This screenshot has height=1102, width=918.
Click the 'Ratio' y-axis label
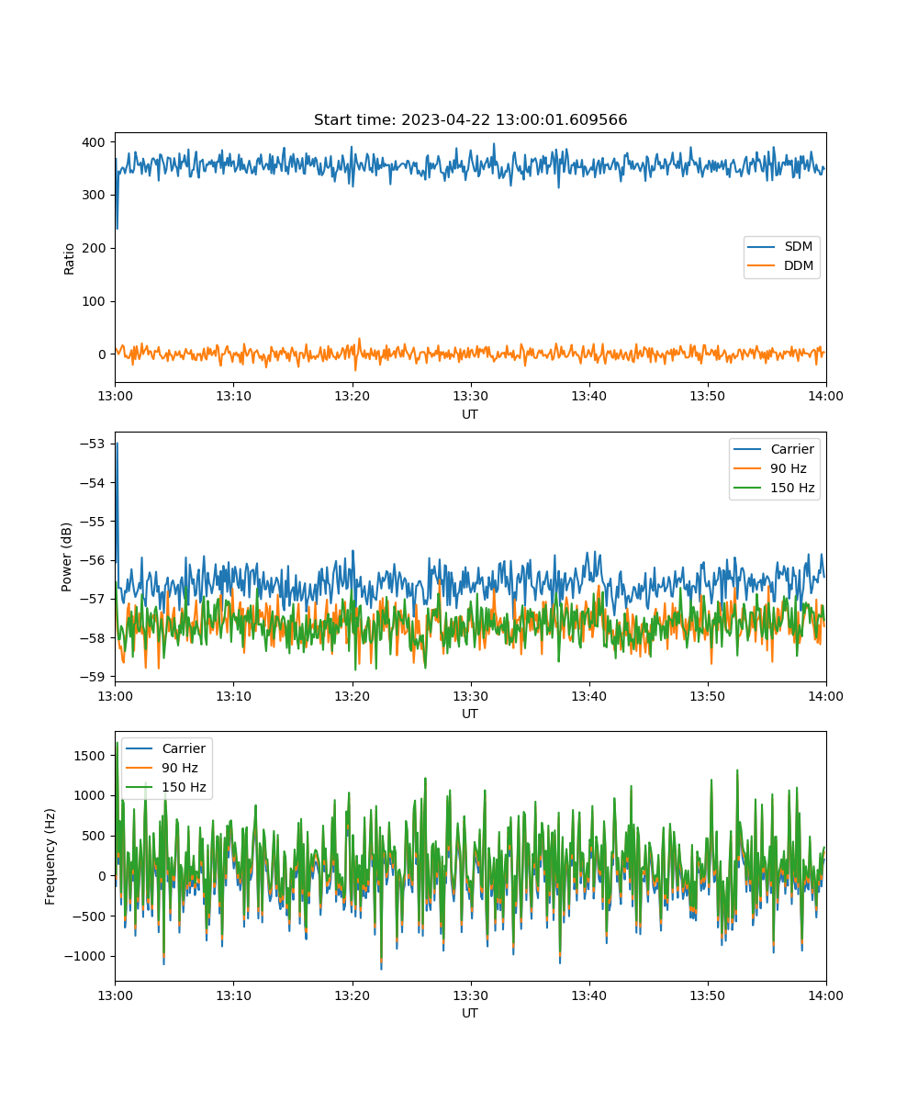click(70, 258)
